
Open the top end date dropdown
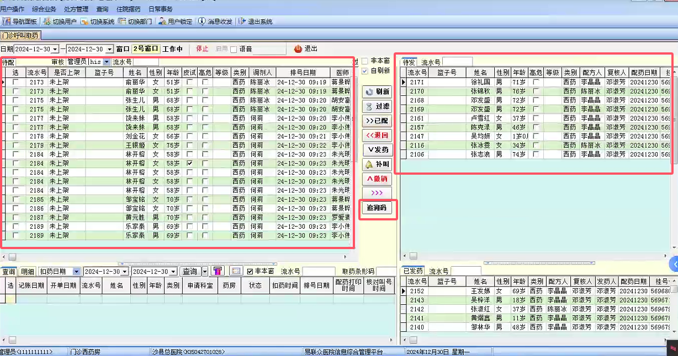point(109,49)
